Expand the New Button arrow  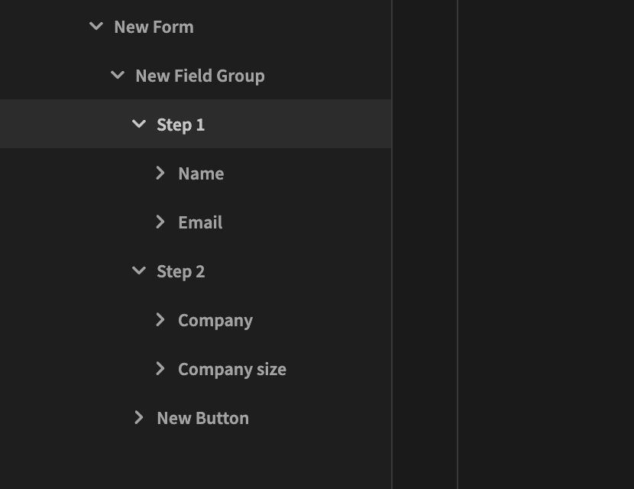(139, 417)
